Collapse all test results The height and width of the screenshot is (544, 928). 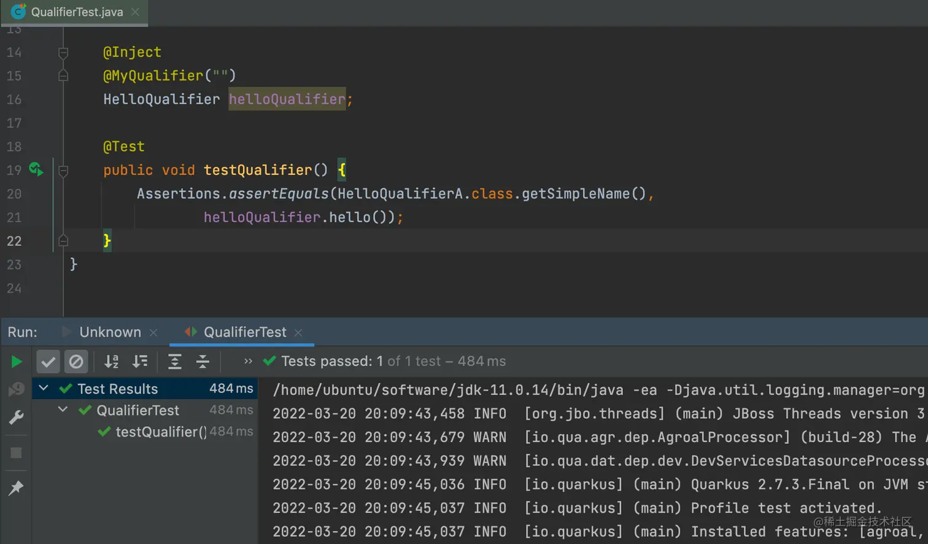coord(203,362)
